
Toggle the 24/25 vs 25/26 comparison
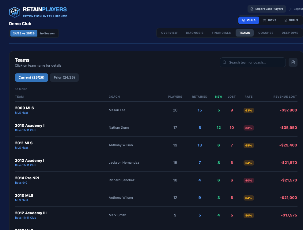pyautogui.click(x=24, y=33)
